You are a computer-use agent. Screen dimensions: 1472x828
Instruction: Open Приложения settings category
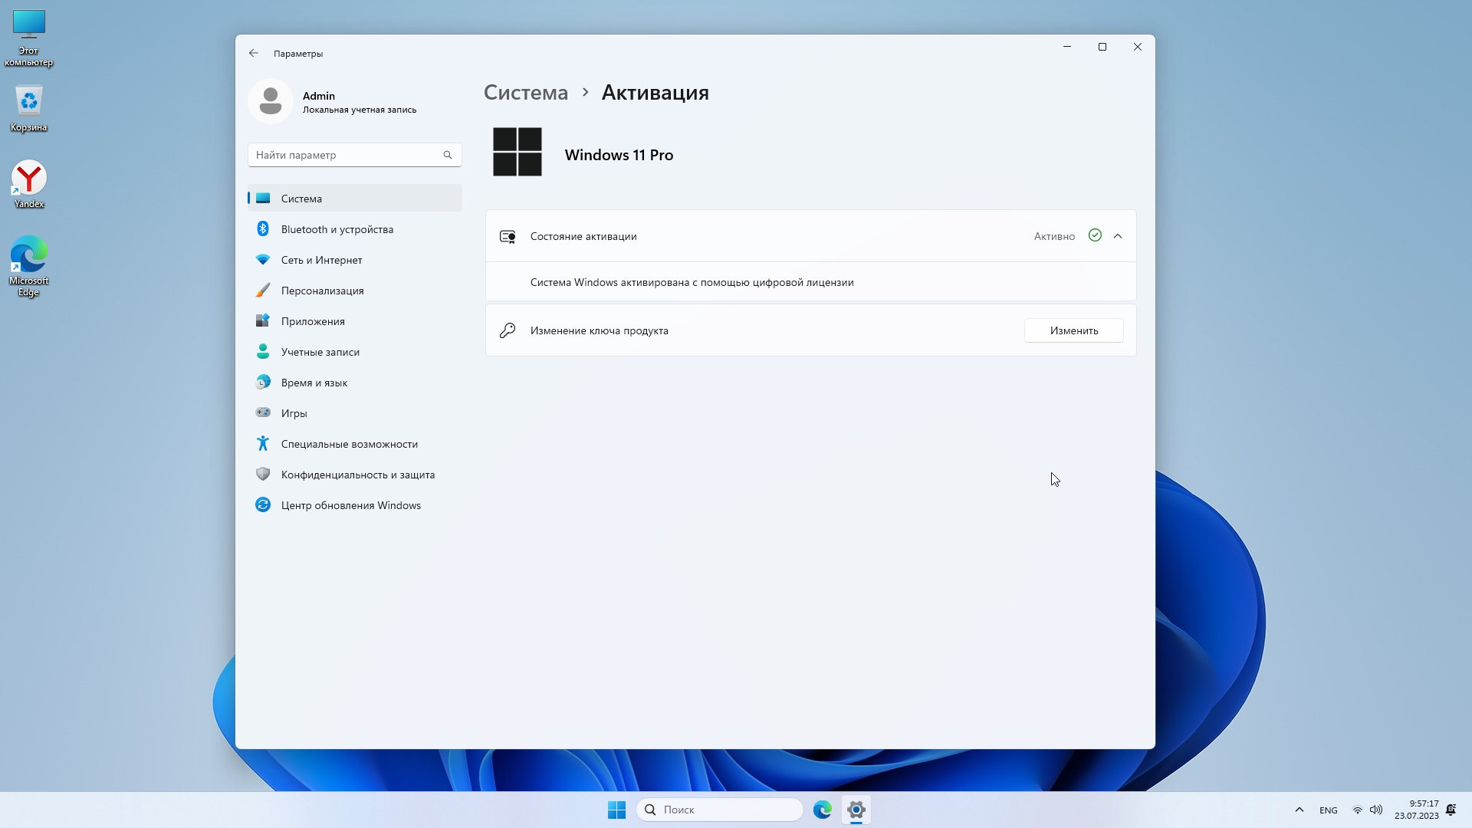(x=313, y=321)
